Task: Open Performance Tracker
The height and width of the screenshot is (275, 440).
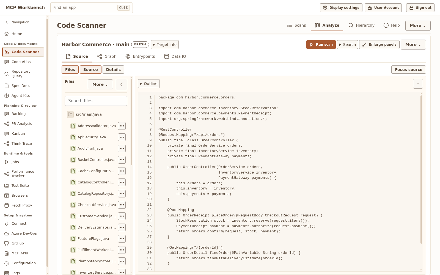Action: (x=23, y=174)
